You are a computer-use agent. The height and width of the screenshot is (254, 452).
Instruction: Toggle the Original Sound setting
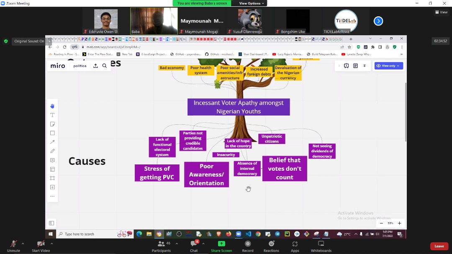point(29,41)
